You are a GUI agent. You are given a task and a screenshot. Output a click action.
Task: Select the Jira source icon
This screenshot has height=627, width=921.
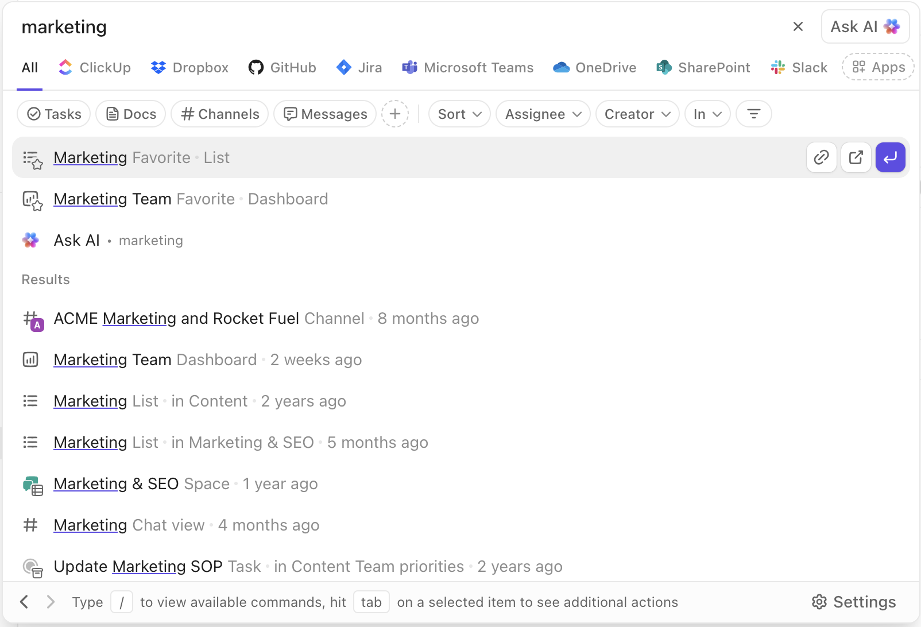(x=343, y=67)
